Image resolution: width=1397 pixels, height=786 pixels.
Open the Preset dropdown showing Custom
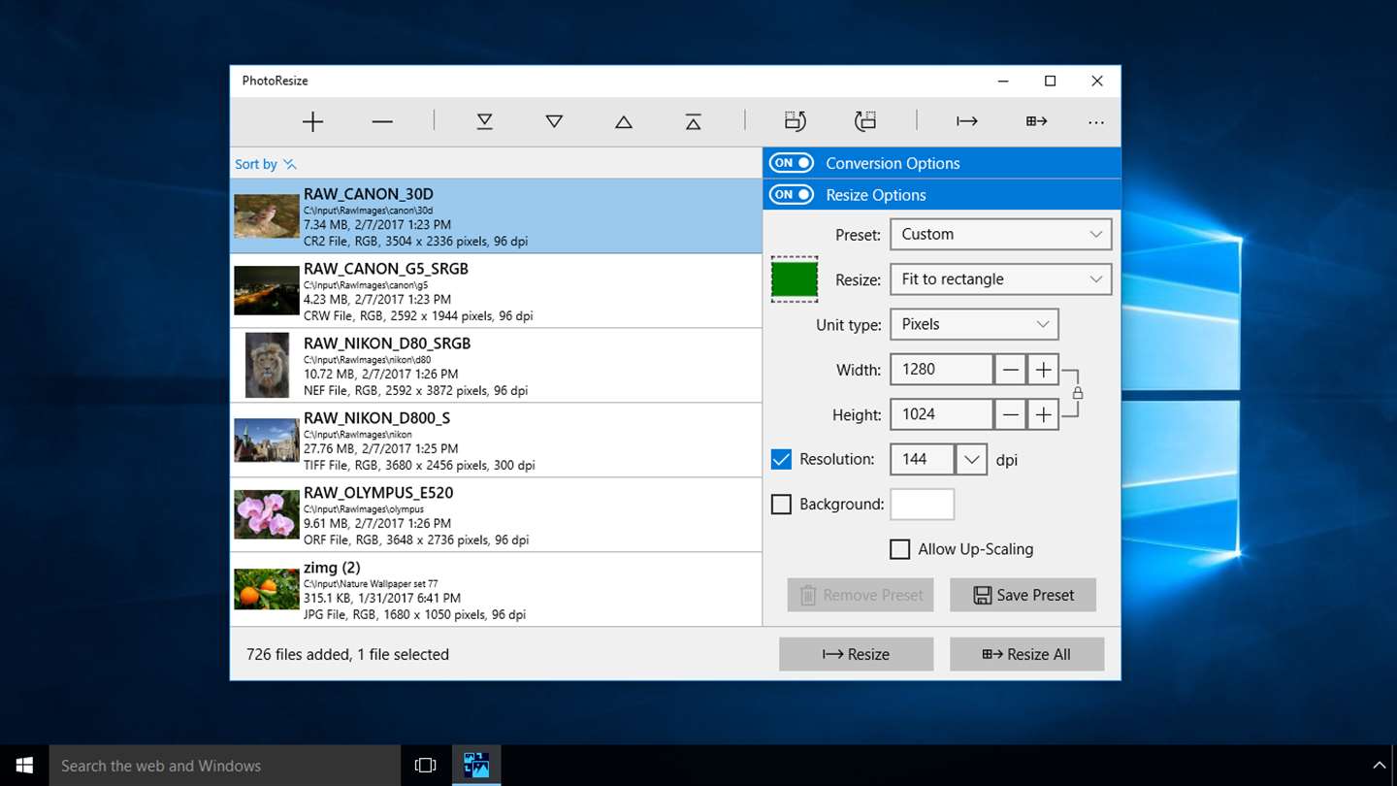click(x=1000, y=234)
